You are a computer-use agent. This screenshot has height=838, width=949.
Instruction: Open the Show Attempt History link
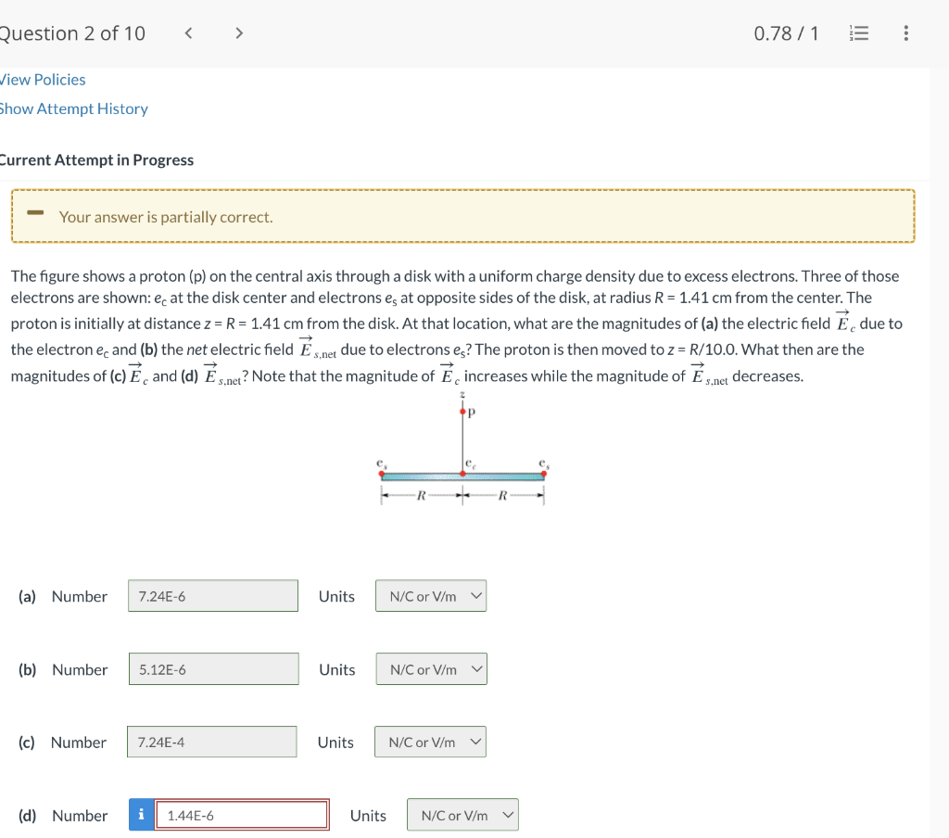(73, 108)
